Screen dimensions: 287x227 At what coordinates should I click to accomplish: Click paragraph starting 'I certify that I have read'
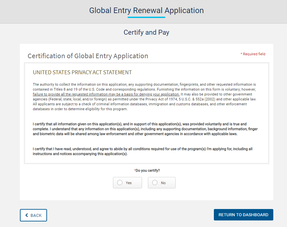[x=143, y=151]
